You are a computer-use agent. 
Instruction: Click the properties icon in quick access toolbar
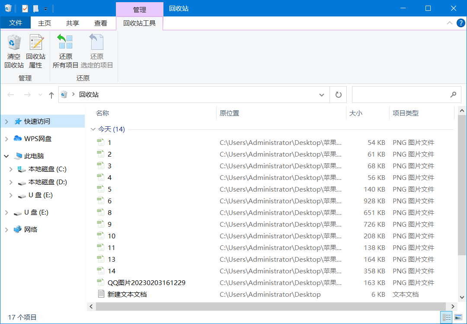coord(25,9)
